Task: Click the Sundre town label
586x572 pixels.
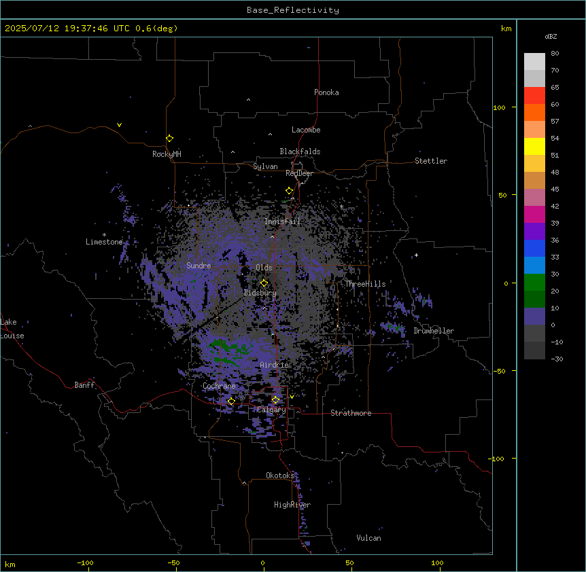Action: [199, 266]
